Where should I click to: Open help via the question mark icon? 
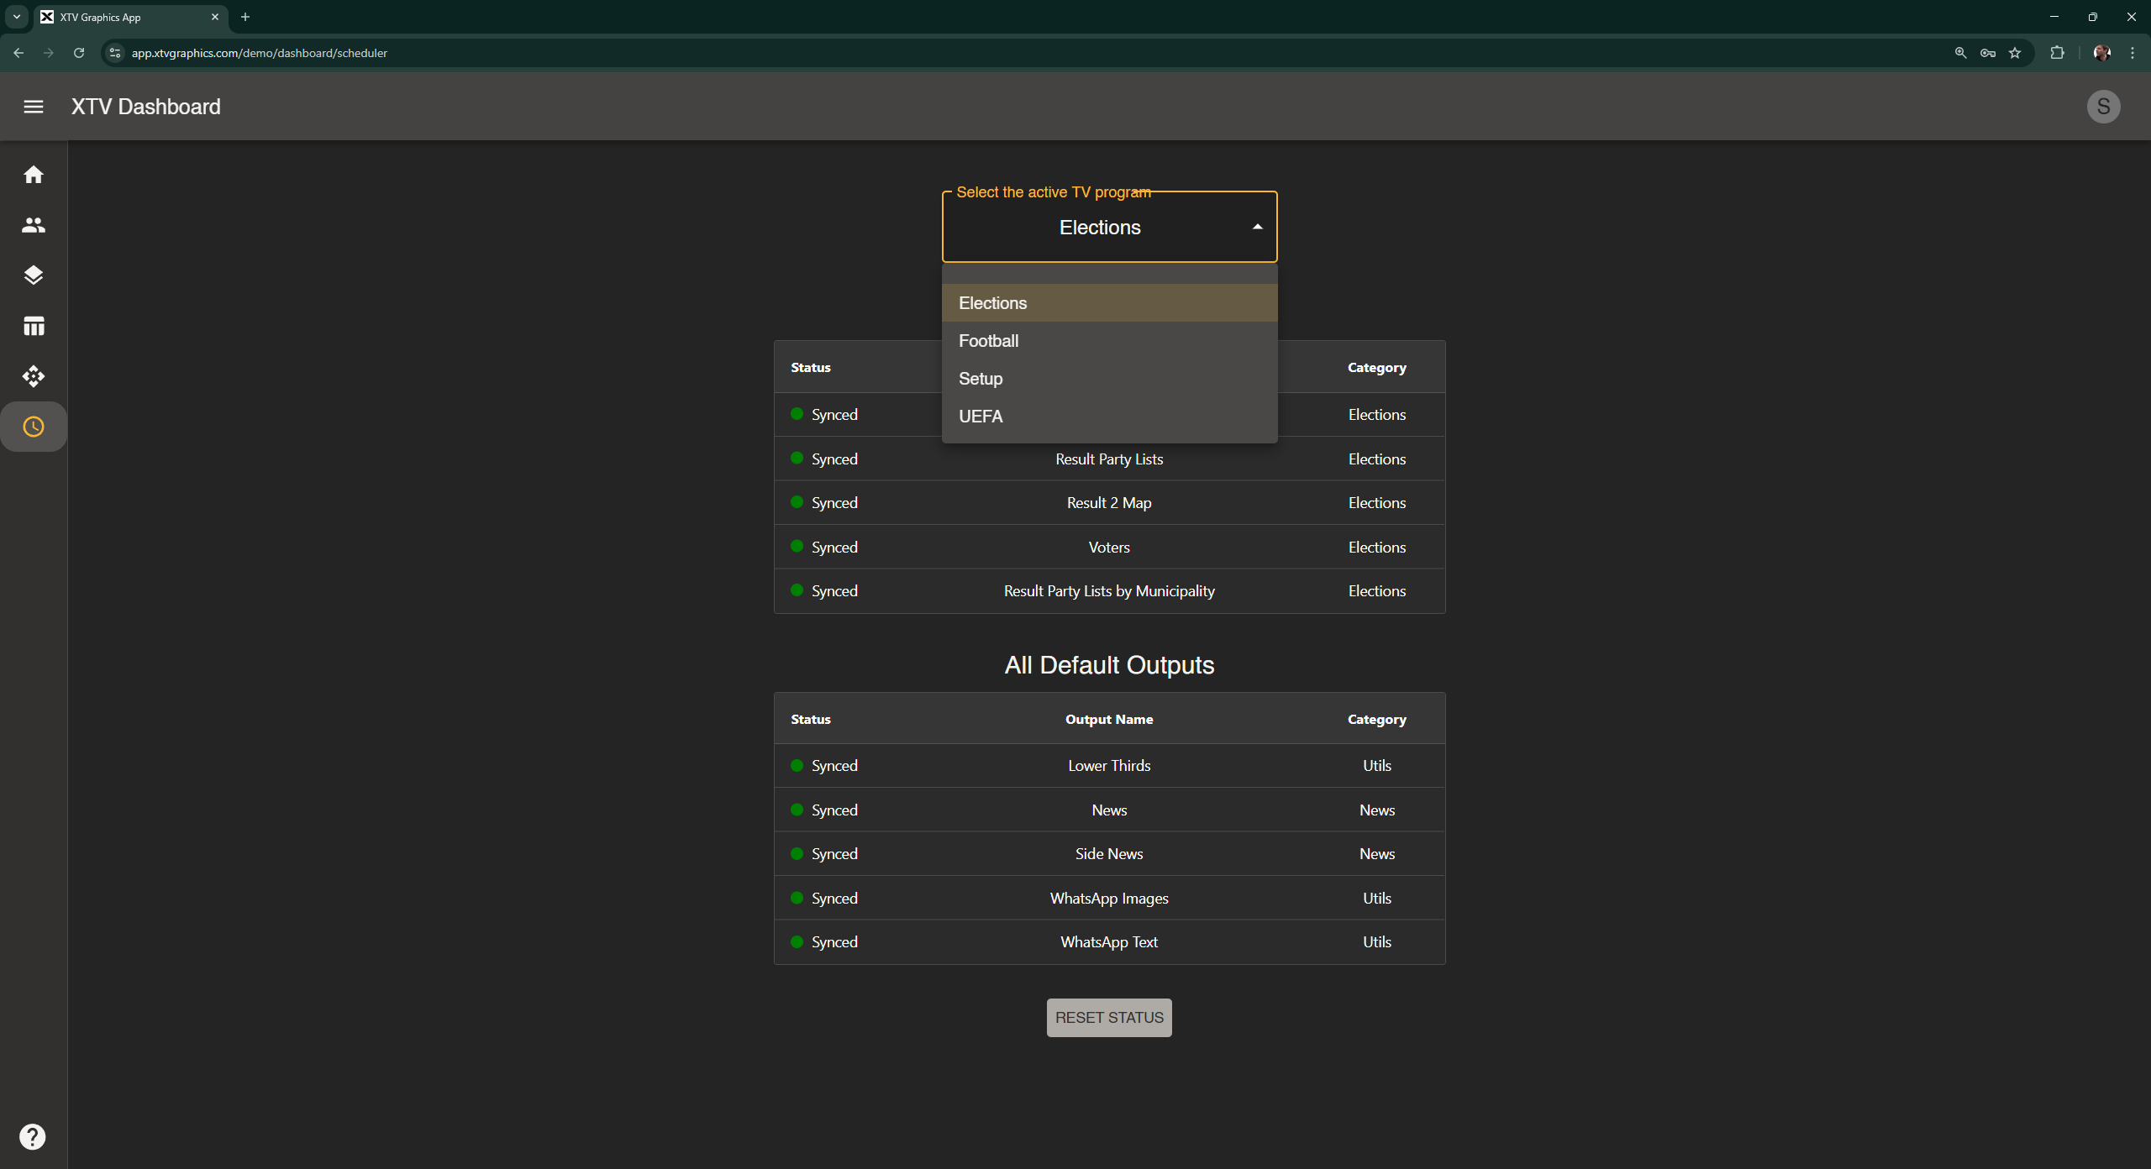33,1136
